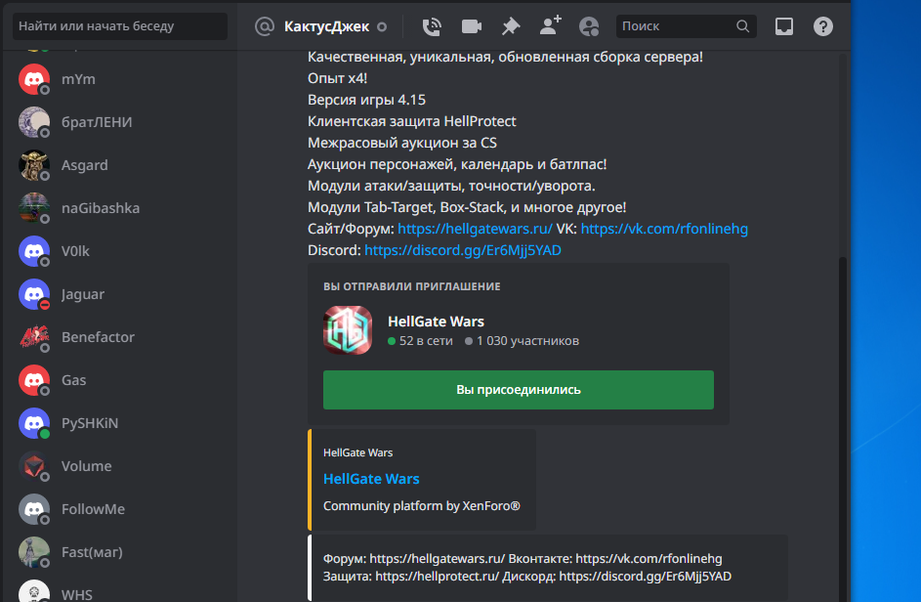Start a voice call with КактусДжек
This screenshot has height=602, width=921.
tap(432, 26)
